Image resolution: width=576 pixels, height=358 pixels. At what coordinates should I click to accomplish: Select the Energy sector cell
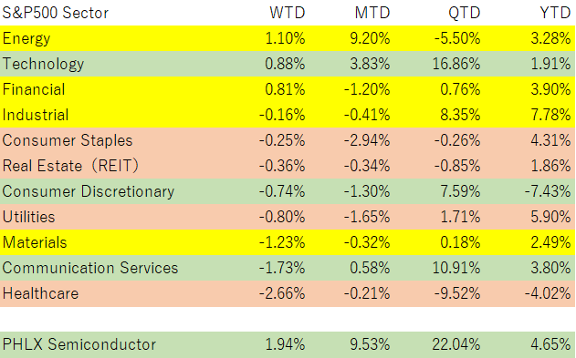pyautogui.click(x=26, y=38)
